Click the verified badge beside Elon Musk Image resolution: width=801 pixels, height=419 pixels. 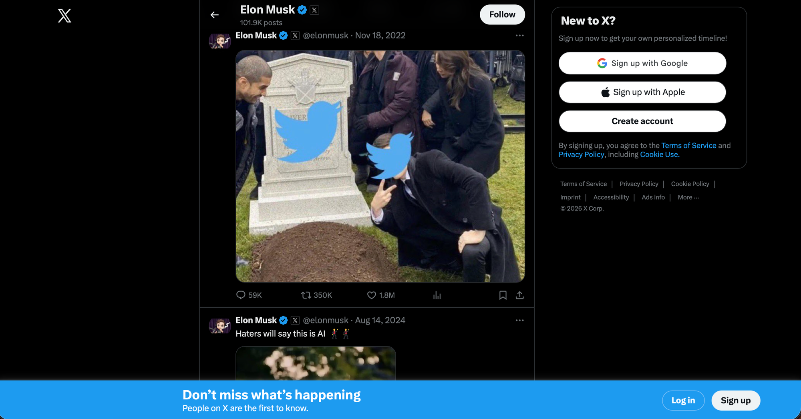click(x=302, y=10)
